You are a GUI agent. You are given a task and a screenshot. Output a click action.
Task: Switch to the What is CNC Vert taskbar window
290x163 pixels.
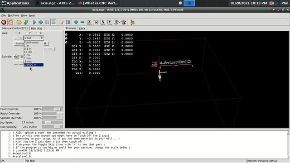(x=98, y=3)
